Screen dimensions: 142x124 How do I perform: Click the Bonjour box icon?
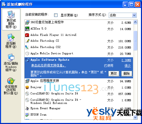tap(27, 87)
